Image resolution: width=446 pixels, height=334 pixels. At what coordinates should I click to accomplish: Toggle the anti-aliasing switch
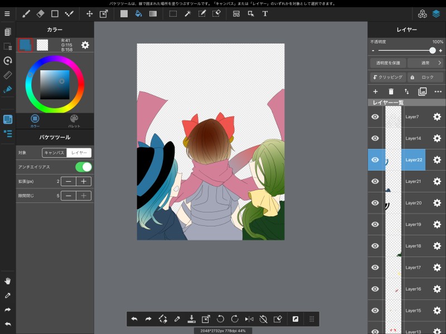coord(83,167)
